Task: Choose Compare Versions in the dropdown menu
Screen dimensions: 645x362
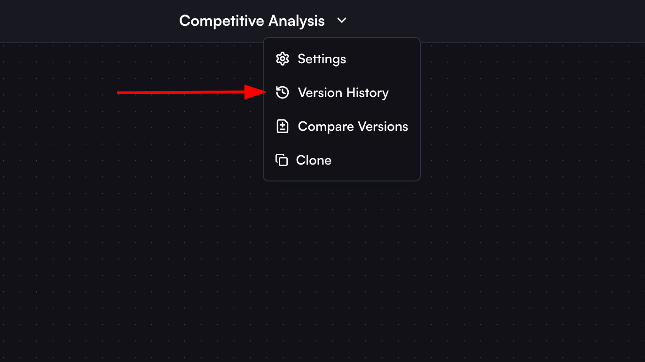Action: 353,126
